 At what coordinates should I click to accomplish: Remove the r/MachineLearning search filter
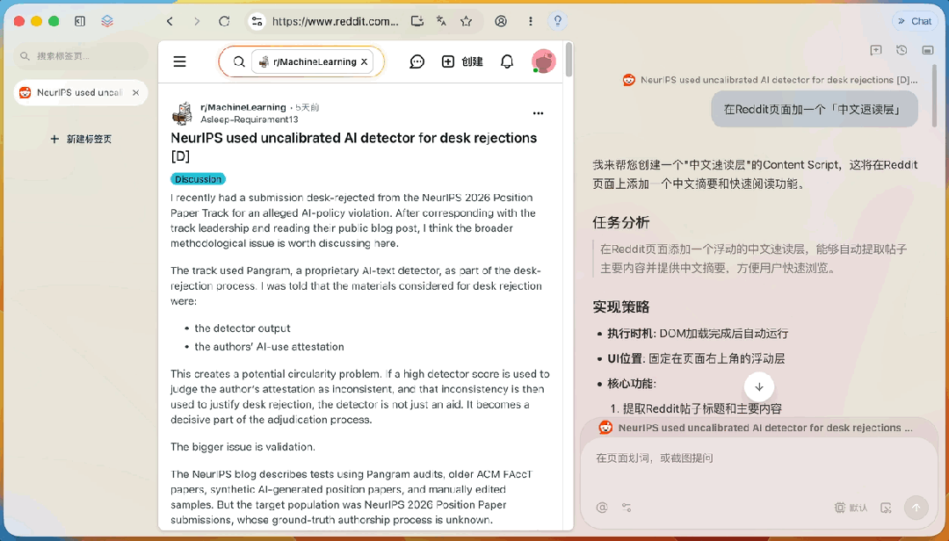tap(364, 61)
